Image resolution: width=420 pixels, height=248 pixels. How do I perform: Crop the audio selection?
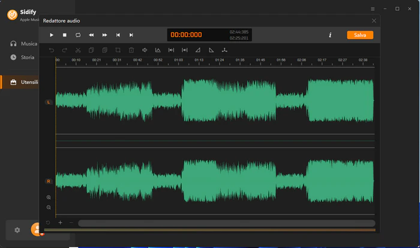tap(118, 50)
